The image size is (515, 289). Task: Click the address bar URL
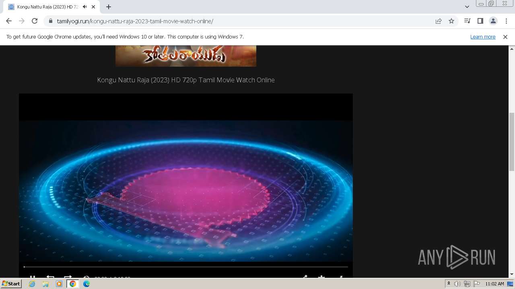[135, 21]
